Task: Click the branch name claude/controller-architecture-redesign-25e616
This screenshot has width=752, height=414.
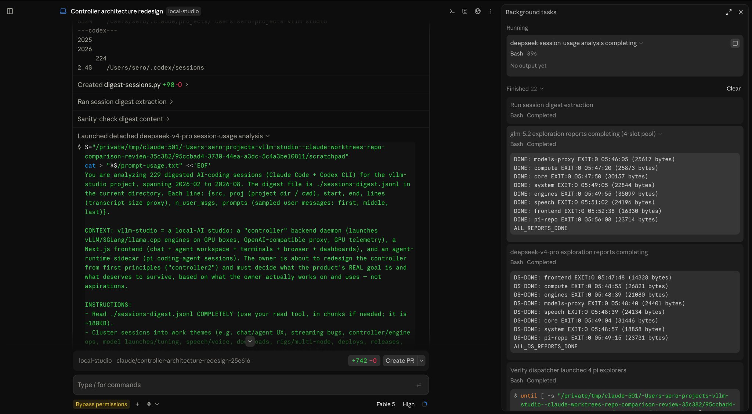Action: point(183,361)
